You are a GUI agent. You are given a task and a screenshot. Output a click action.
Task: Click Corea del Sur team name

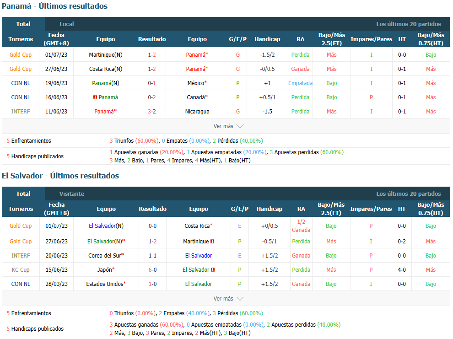[105, 256]
